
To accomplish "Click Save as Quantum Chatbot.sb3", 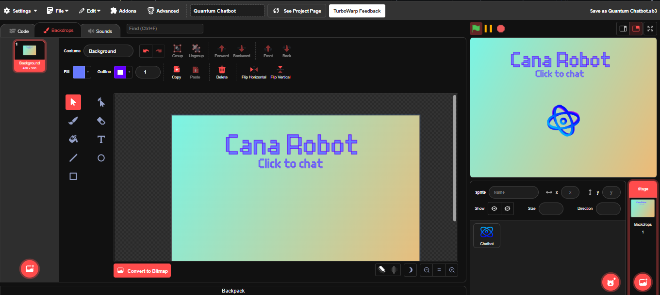I will pyautogui.click(x=623, y=11).
